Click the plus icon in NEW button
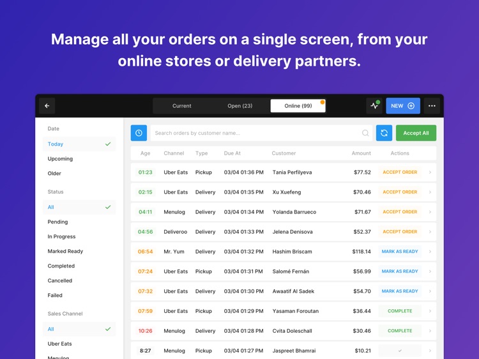The image size is (479, 359). tap(411, 105)
